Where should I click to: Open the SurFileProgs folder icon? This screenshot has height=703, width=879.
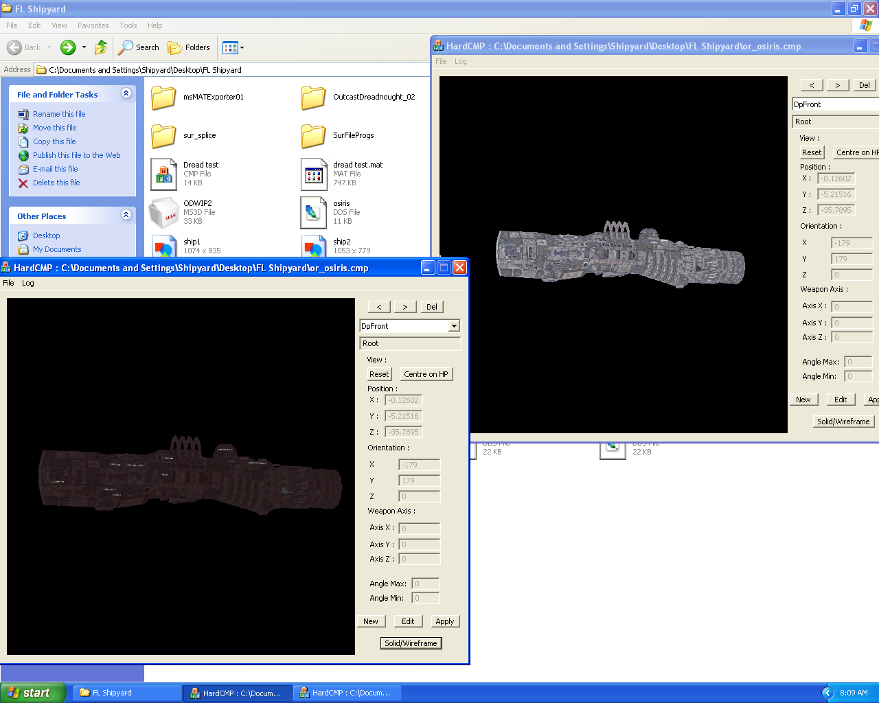313,136
